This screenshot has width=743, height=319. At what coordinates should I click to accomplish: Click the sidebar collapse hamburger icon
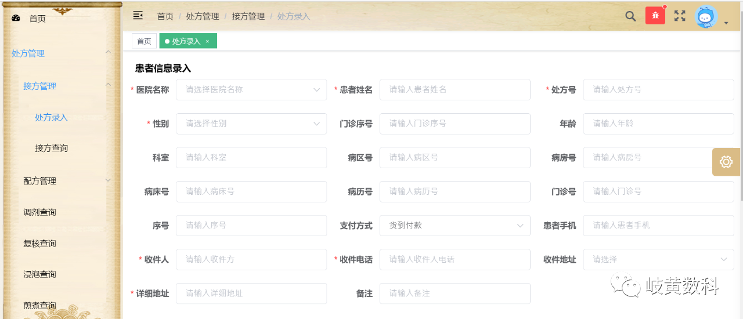(x=138, y=16)
